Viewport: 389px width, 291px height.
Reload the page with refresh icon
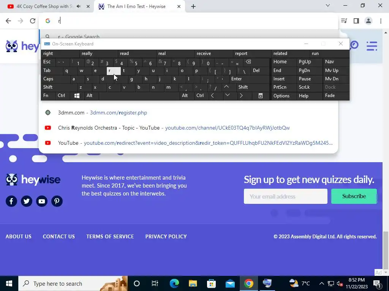(33, 21)
